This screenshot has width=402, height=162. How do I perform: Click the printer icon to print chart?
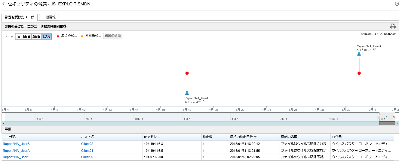tap(393, 26)
